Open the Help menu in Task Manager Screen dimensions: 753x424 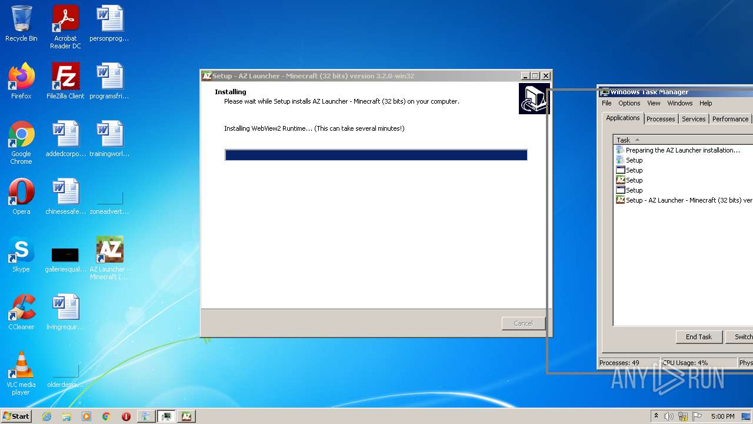(705, 103)
